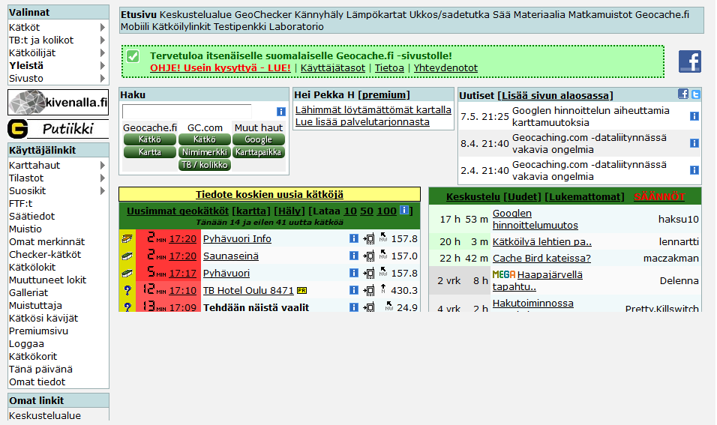
Task: Click send-to-device icon in Saunaseinä row
Action: [369, 256]
